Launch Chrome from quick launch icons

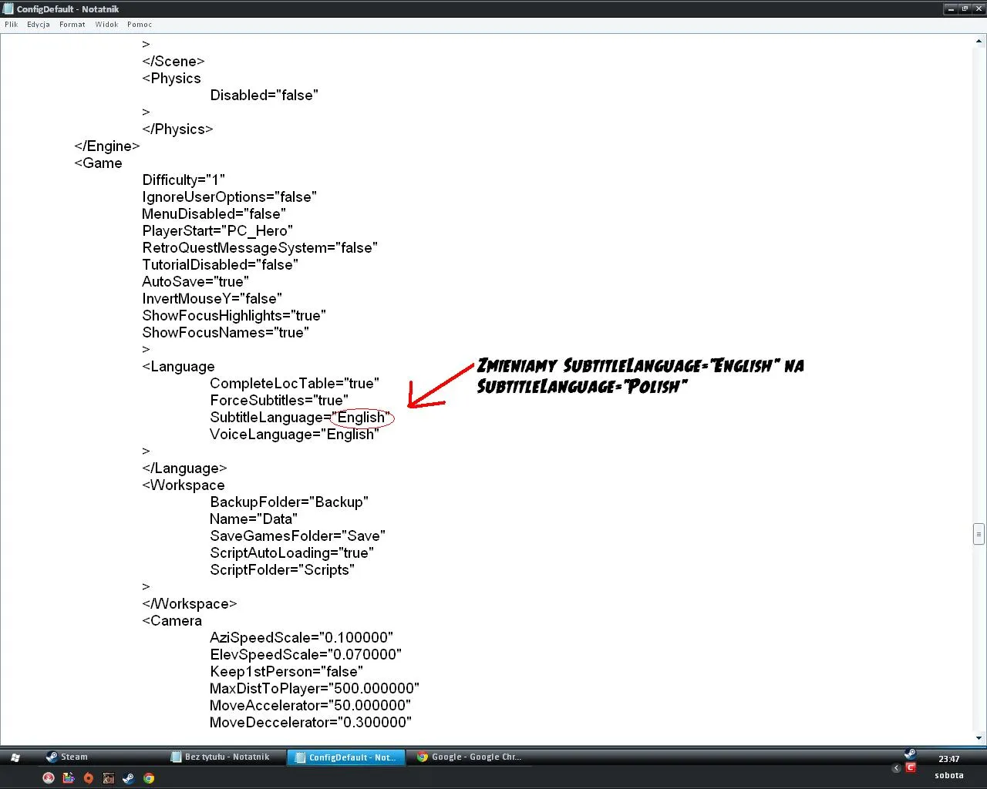coord(149,778)
